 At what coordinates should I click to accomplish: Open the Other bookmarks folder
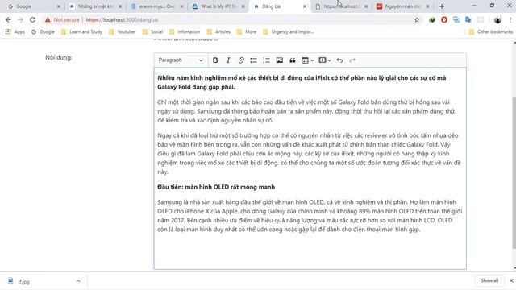tap(491, 32)
